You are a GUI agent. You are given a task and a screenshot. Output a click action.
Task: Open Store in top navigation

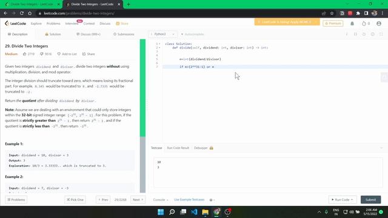point(122,24)
